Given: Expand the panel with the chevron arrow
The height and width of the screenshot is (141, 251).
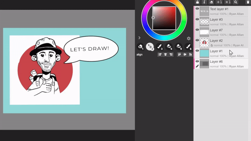Looking at the screenshot, I should coord(139,38).
